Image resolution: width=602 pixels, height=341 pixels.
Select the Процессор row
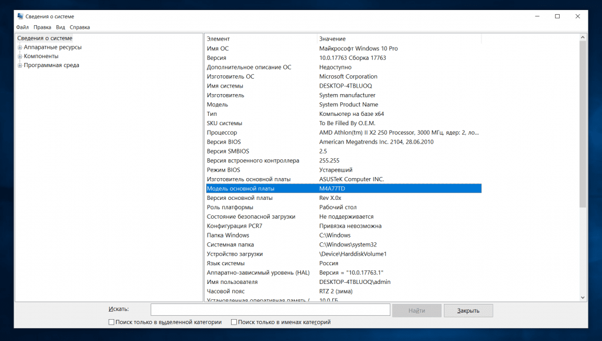coord(343,132)
